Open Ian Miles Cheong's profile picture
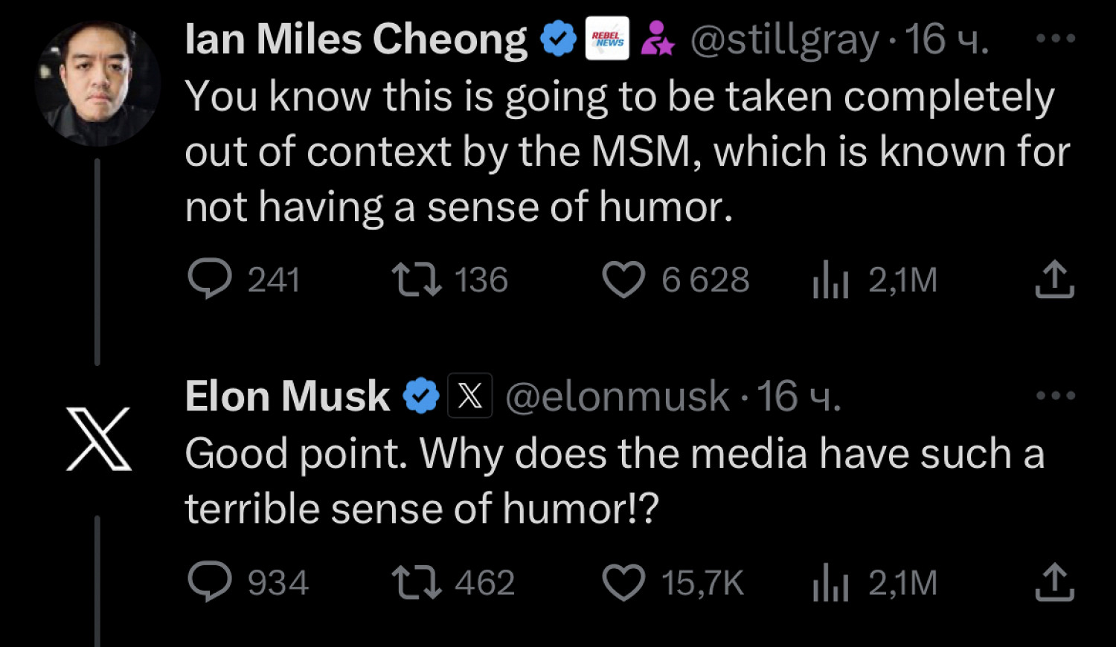Image resolution: width=1116 pixels, height=647 pixels. [x=97, y=83]
